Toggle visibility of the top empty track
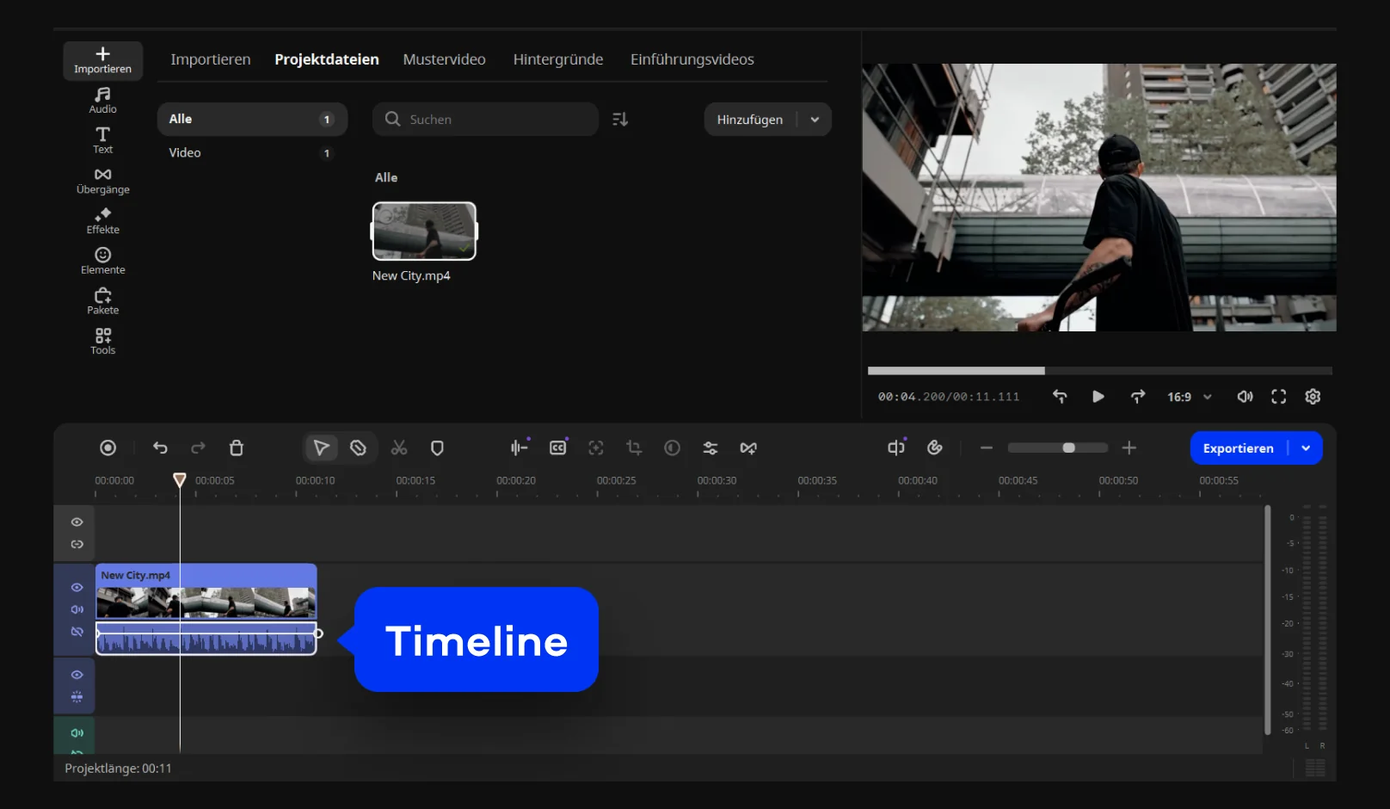The height and width of the screenshot is (809, 1390). 77,522
